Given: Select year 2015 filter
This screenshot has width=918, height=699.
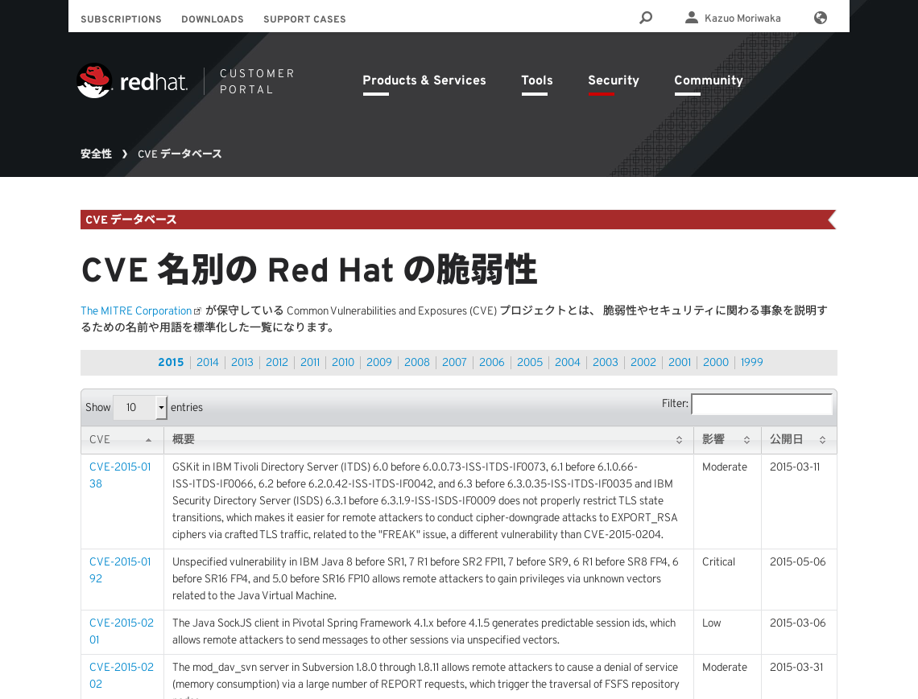Looking at the screenshot, I should (x=171, y=362).
